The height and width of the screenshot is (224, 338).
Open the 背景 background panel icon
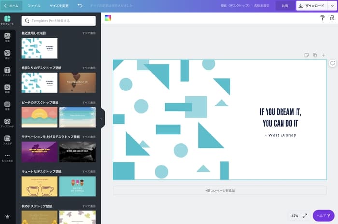tap(7, 105)
